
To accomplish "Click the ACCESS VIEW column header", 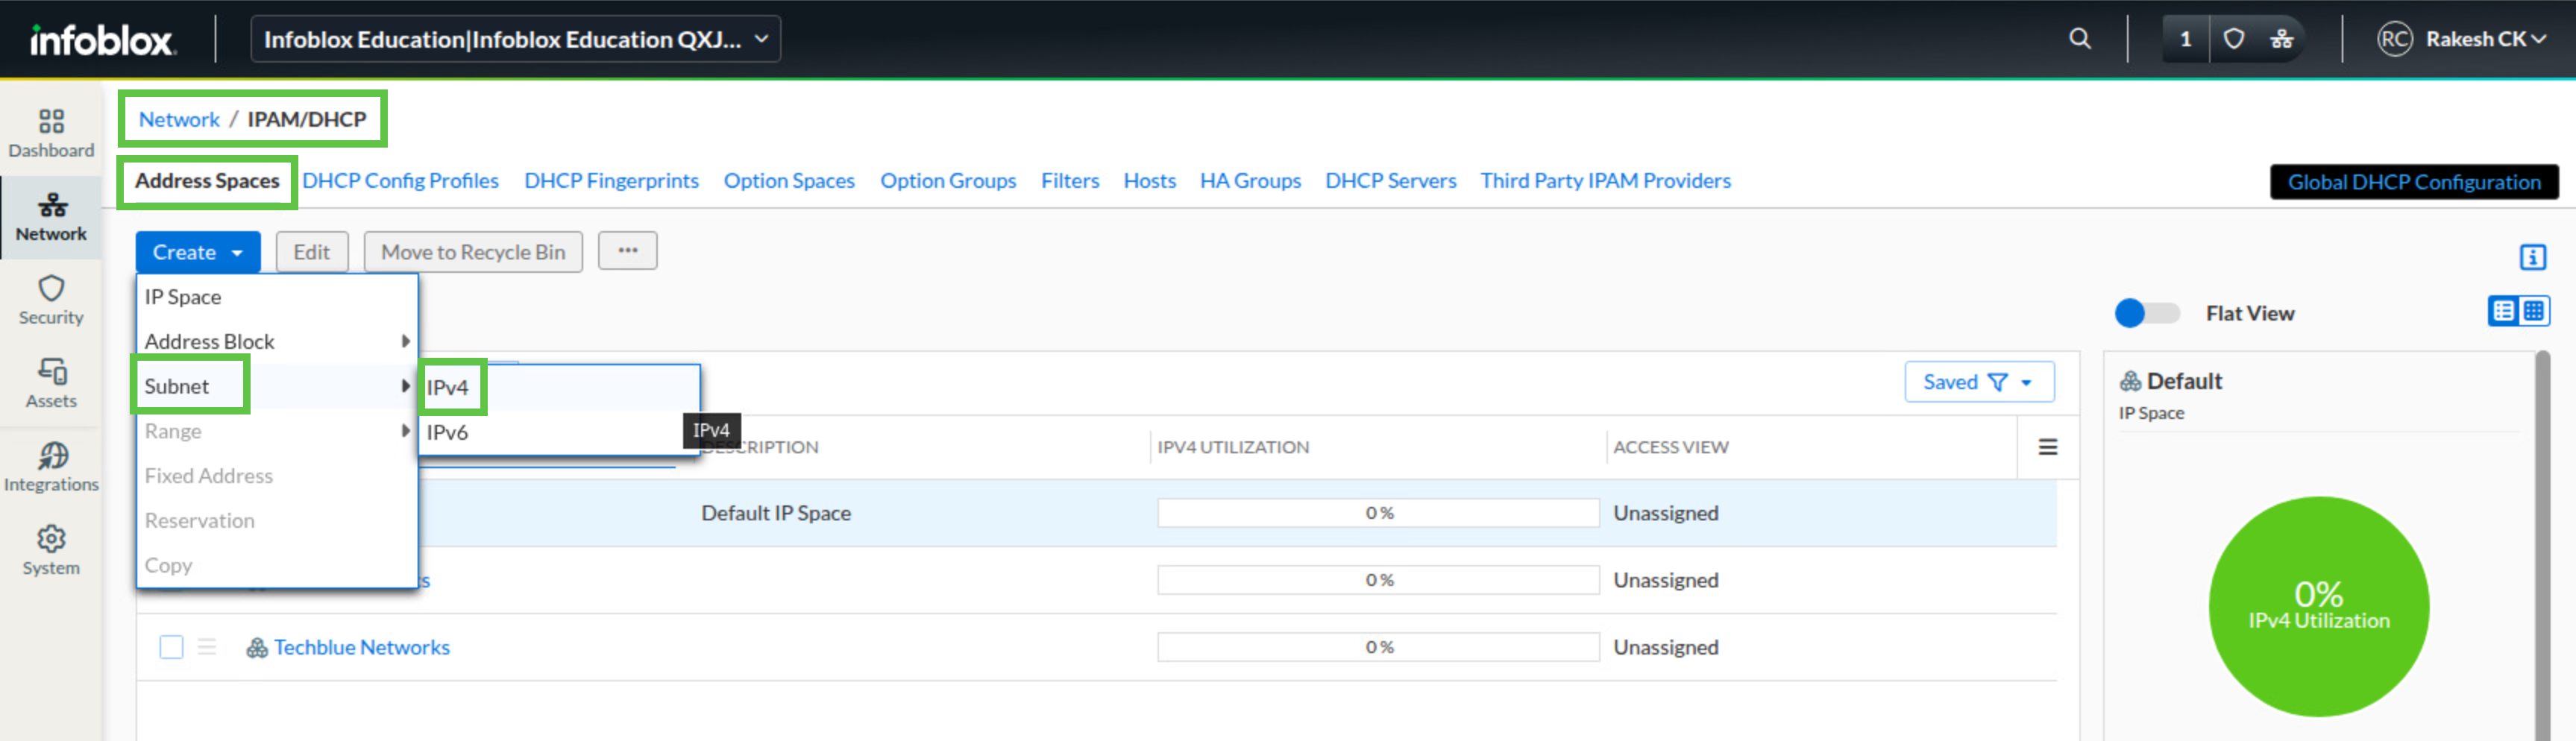I will coord(1670,447).
